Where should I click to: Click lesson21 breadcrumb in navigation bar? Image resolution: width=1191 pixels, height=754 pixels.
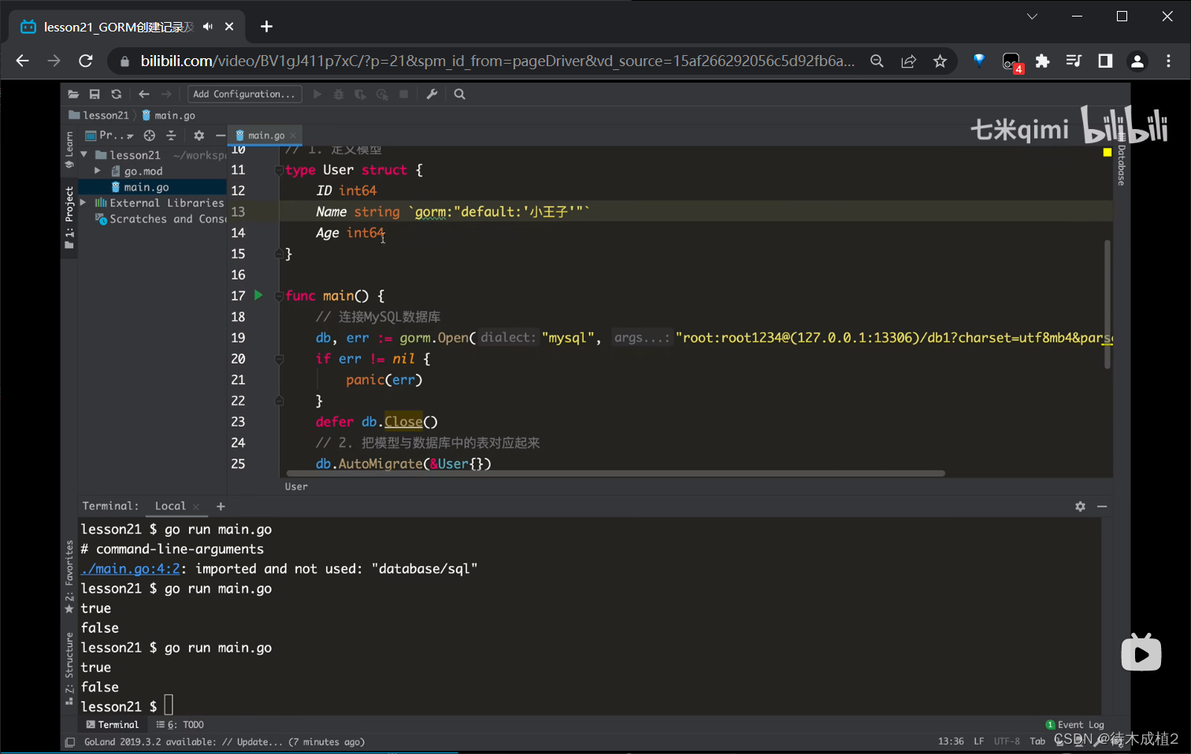pos(99,115)
